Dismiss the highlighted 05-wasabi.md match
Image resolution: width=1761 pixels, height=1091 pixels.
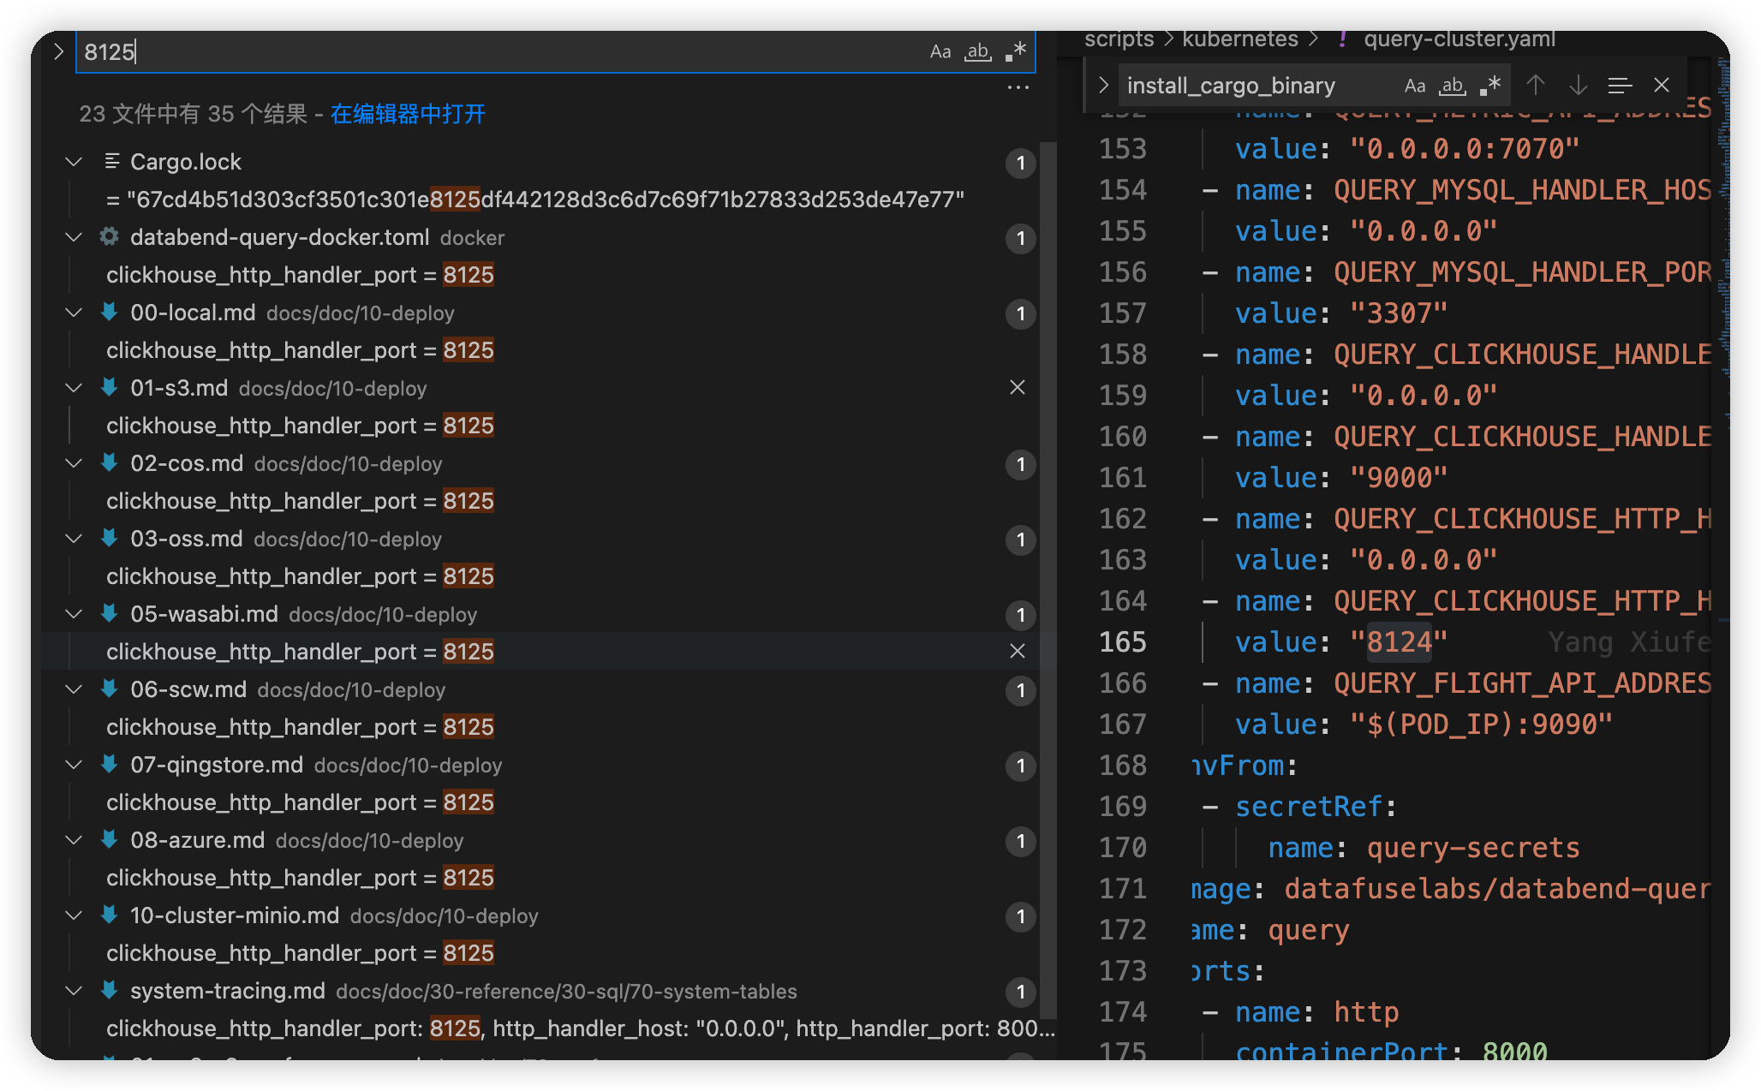1018,652
